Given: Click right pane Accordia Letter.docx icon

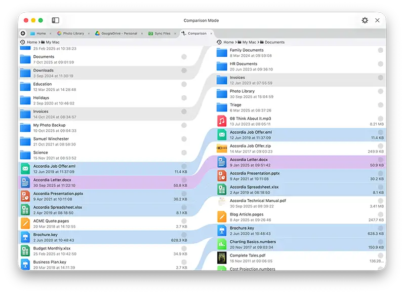Looking at the screenshot, I should coord(222,162).
